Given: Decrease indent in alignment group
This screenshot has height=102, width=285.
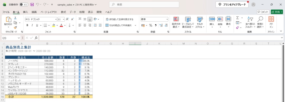Looking at the screenshot, I should click(x=95, y=25).
